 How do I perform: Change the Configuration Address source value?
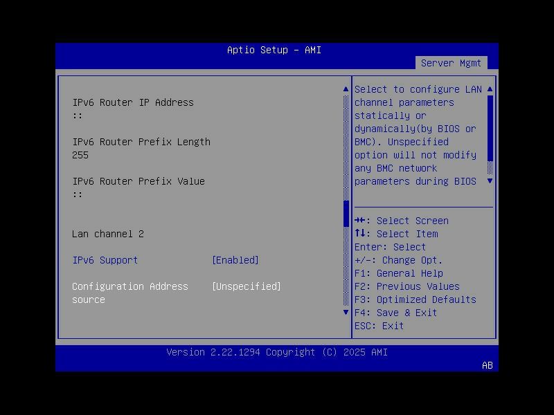pos(247,286)
